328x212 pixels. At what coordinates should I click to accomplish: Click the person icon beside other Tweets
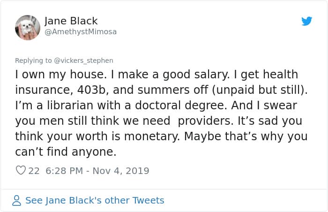17,201
